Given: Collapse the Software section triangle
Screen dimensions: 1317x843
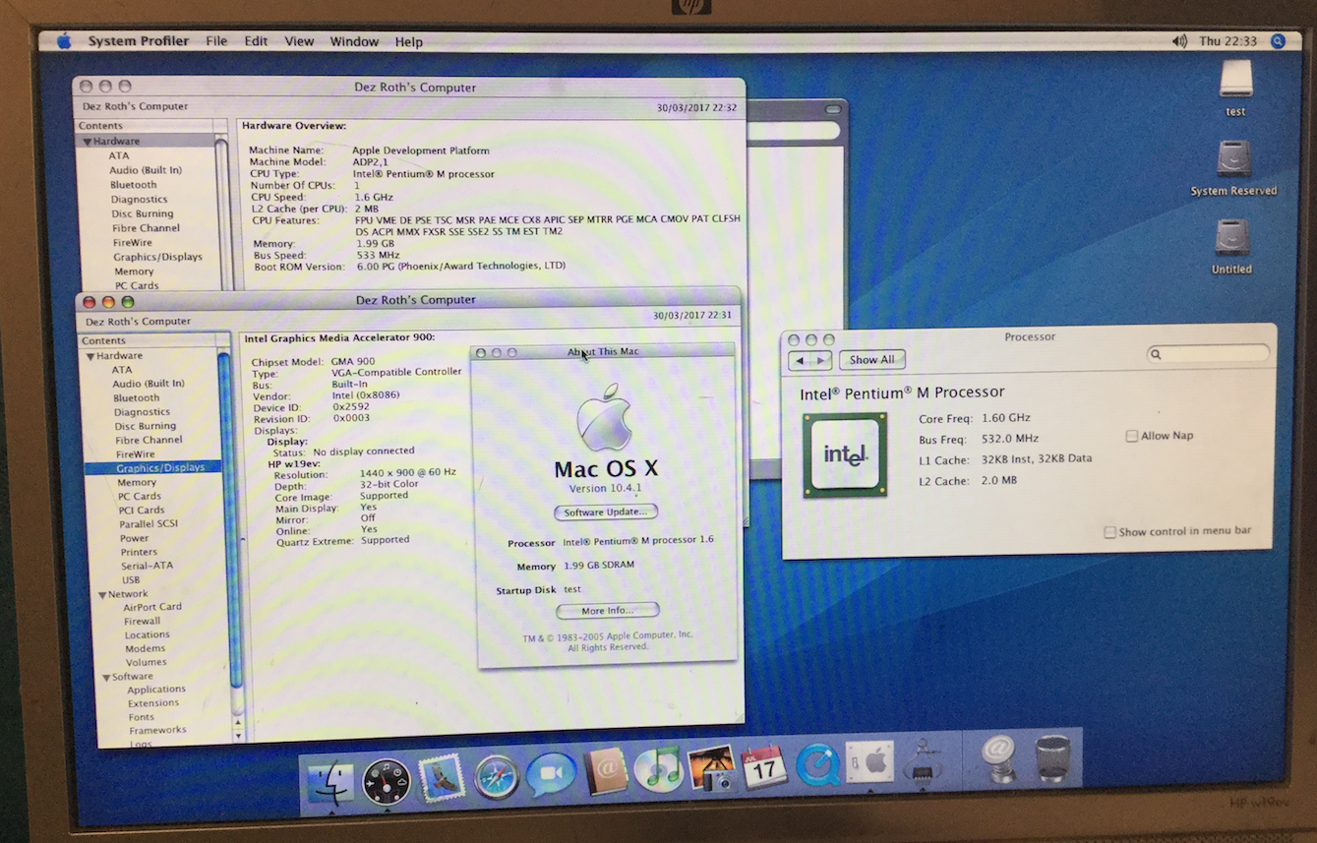Looking at the screenshot, I should pos(104,678).
